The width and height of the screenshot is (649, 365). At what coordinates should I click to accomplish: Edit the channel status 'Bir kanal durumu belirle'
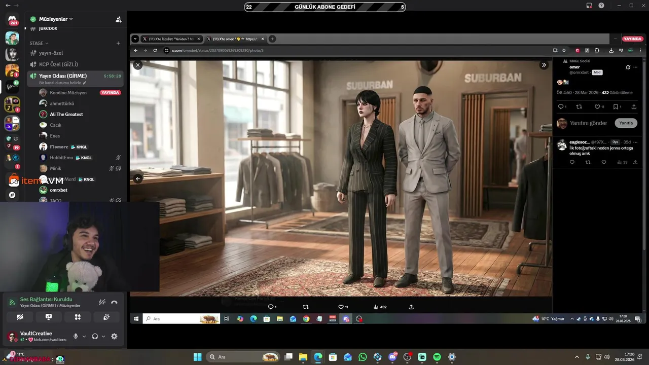pyautogui.click(x=63, y=83)
